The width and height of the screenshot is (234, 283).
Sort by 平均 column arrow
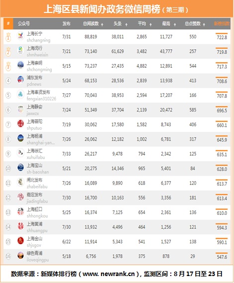pyautogui.click(x=150, y=24)
